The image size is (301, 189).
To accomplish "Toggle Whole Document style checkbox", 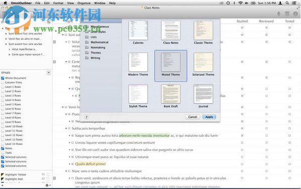I will [x=3, y=78].
